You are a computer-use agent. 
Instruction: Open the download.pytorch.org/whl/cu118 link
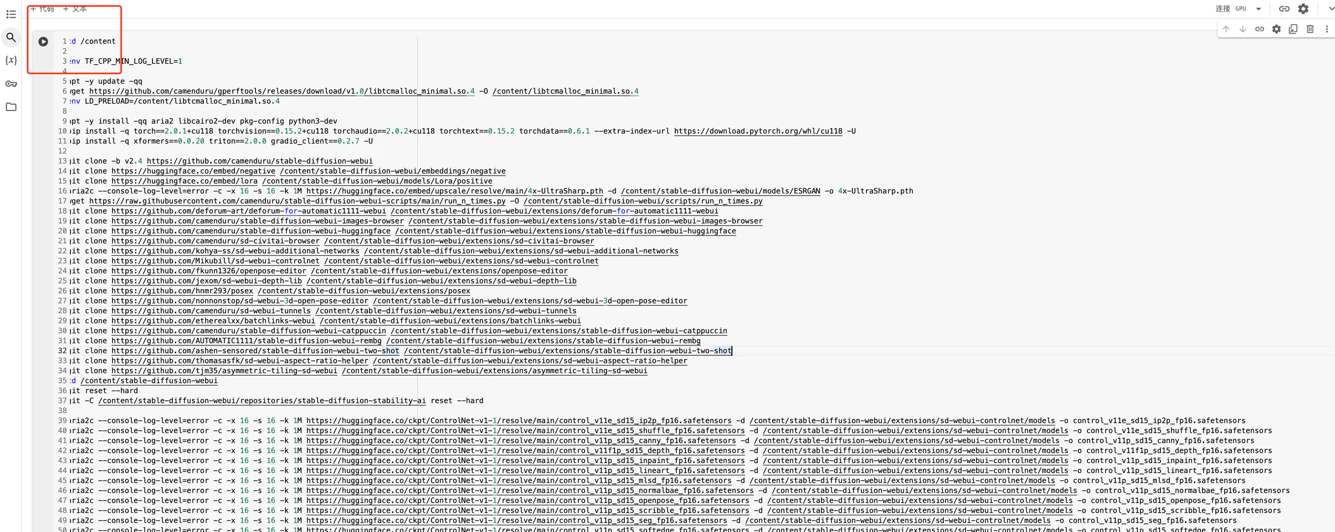coord(758,131)
